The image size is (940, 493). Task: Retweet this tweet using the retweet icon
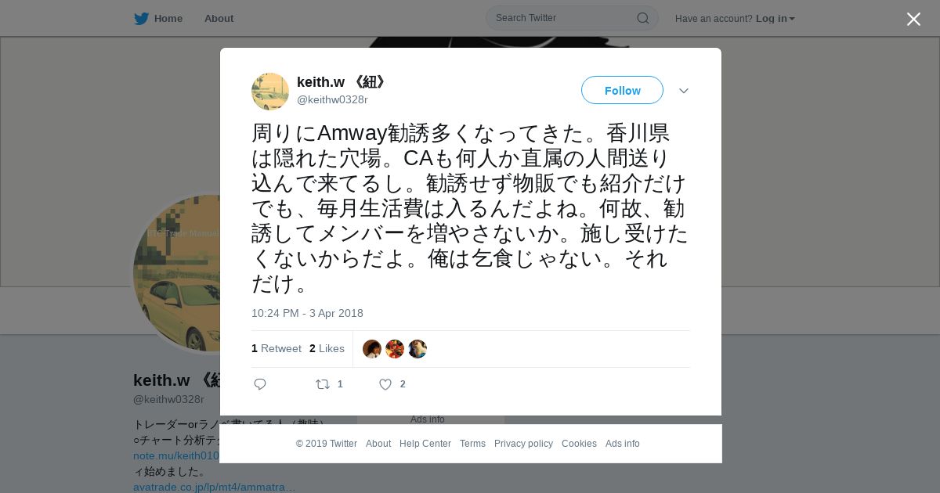tap(322, 384)
